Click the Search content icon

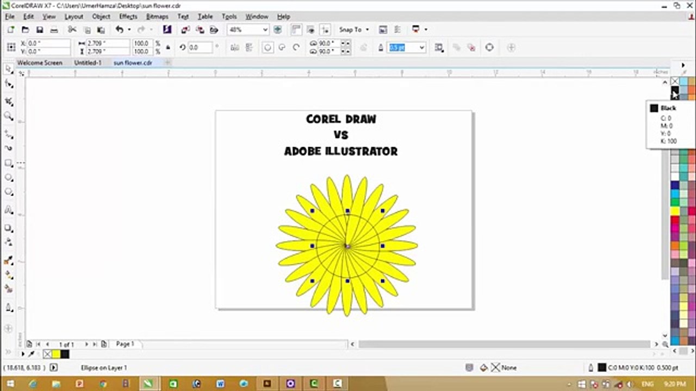pyautogui.click(x=167, y=30)
